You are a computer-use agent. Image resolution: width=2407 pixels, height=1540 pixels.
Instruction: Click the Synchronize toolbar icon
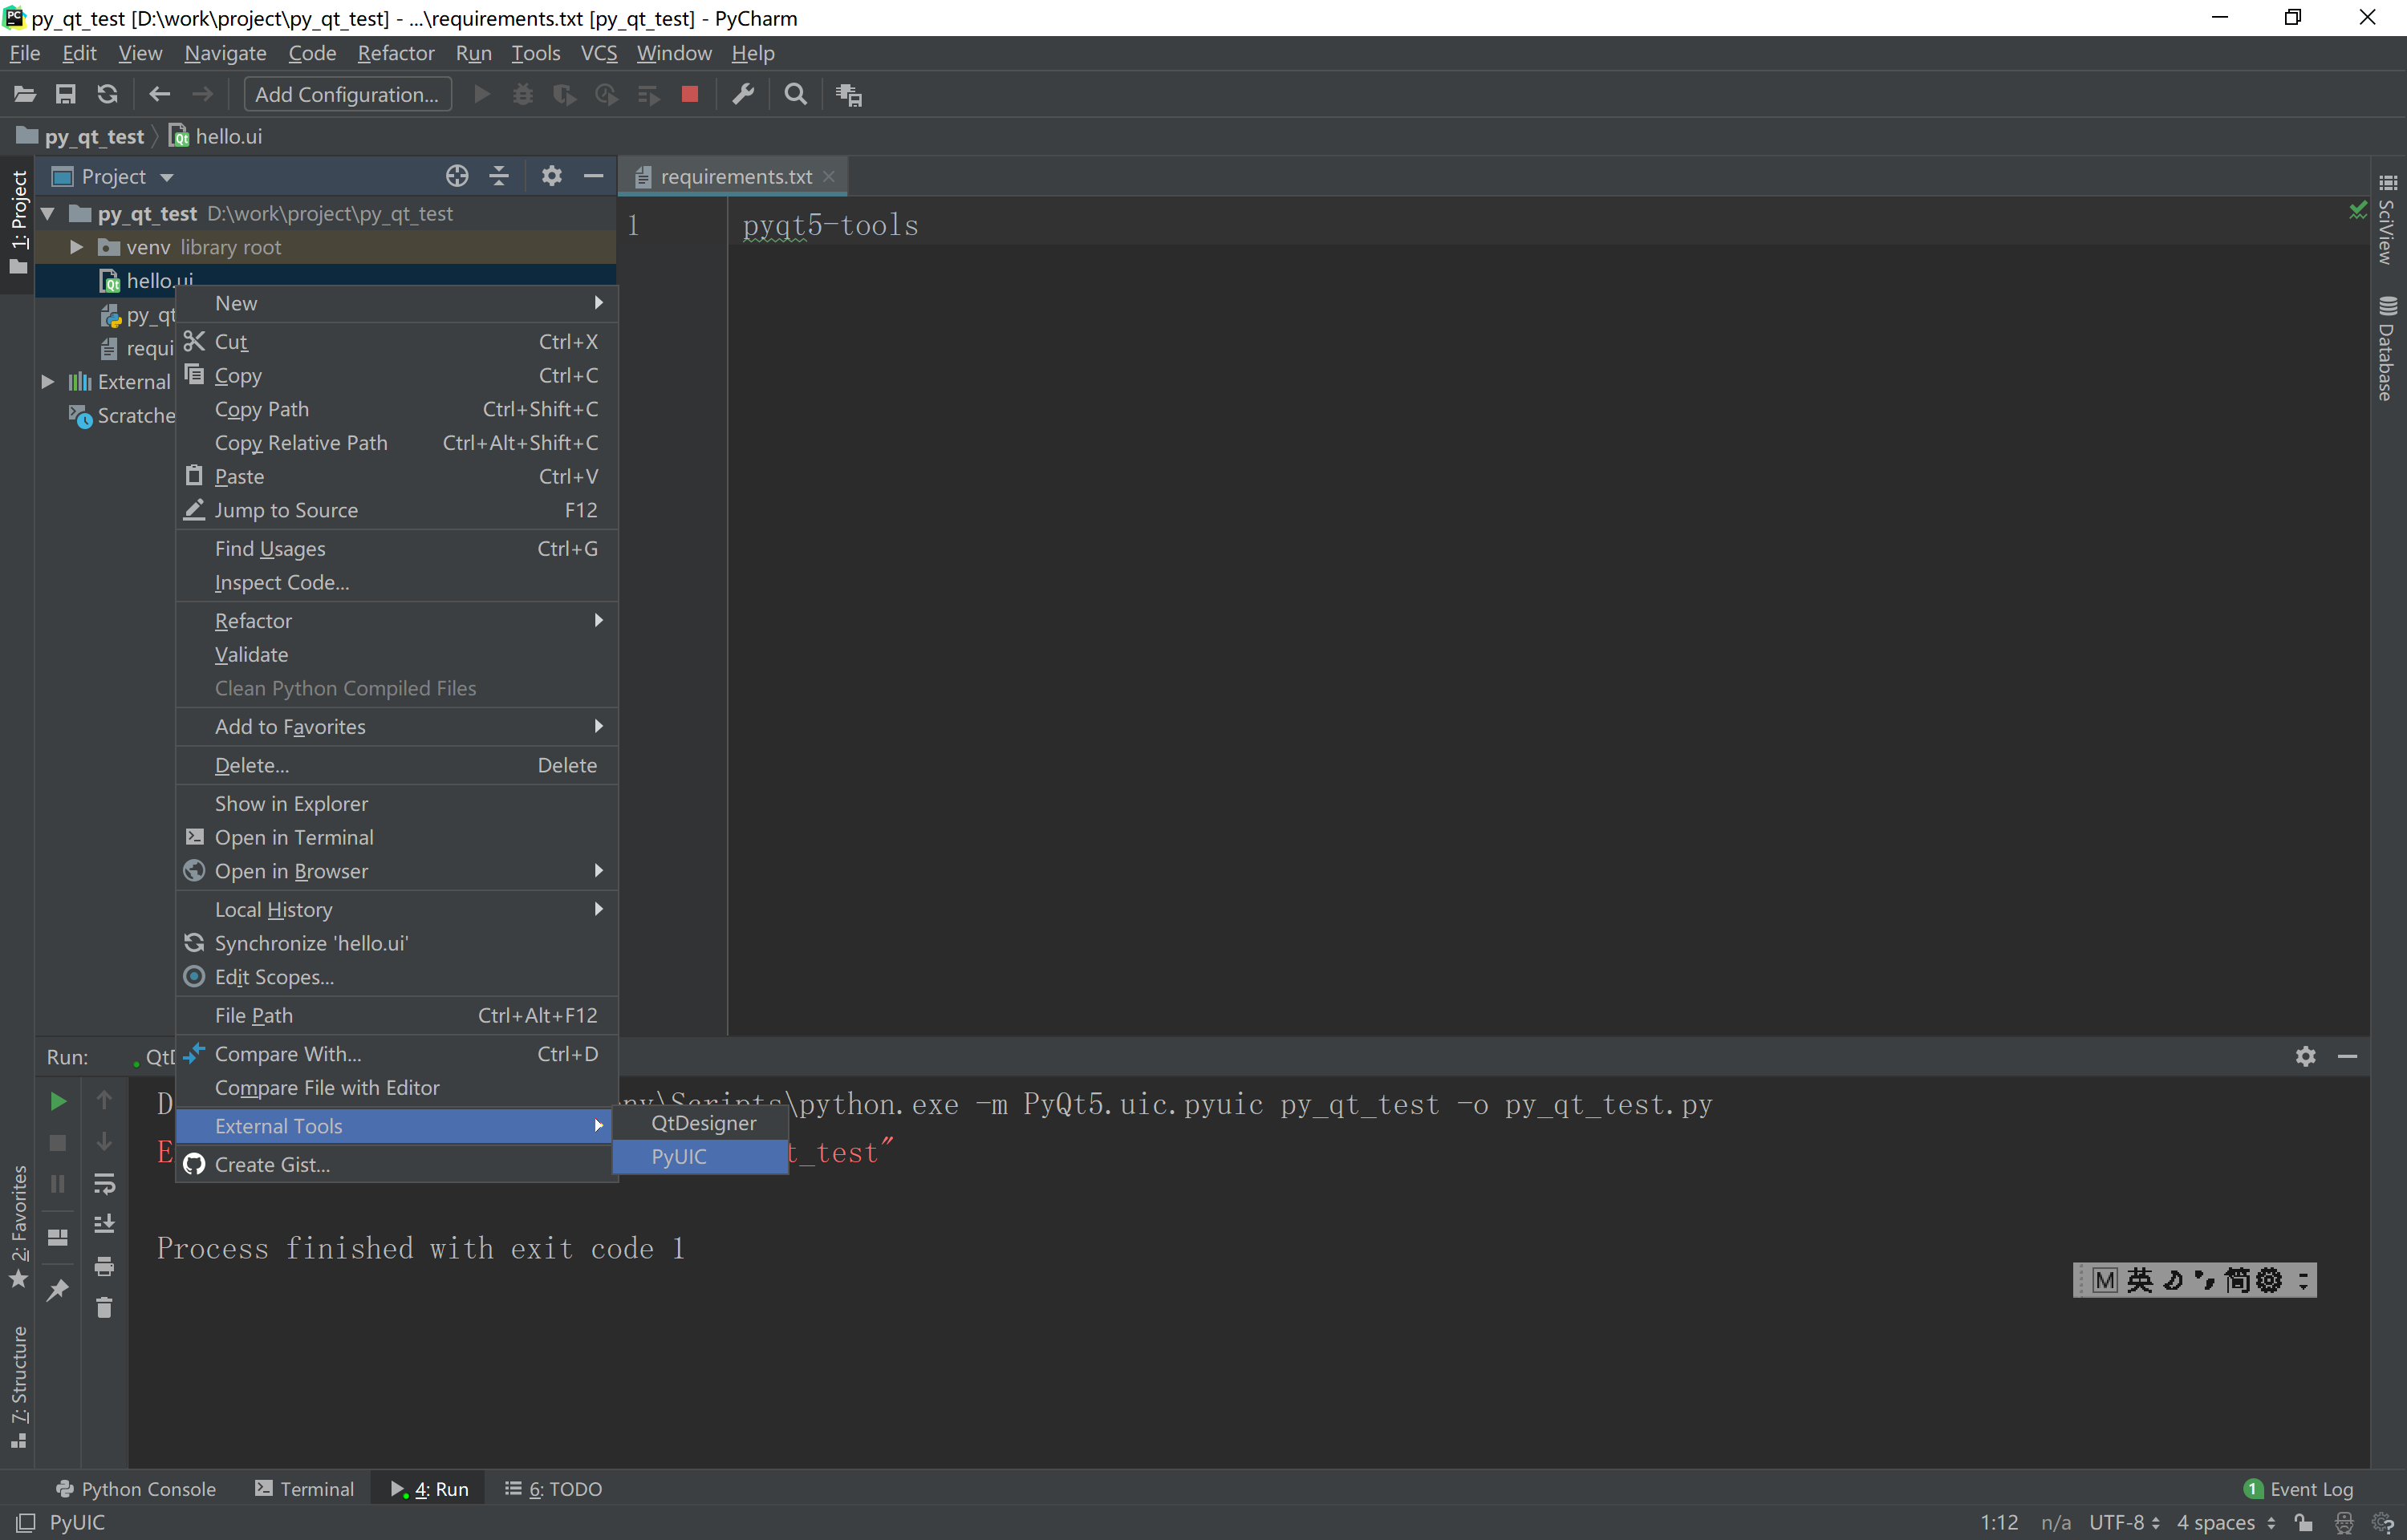coord(107,94)
